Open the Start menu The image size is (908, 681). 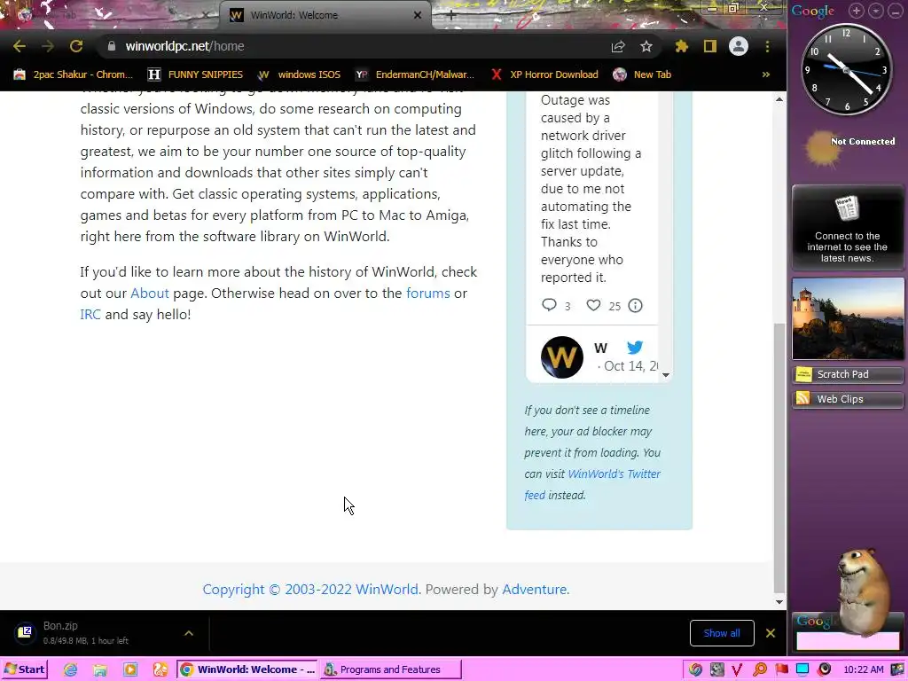pyautogui.click(x=24, y=669)
